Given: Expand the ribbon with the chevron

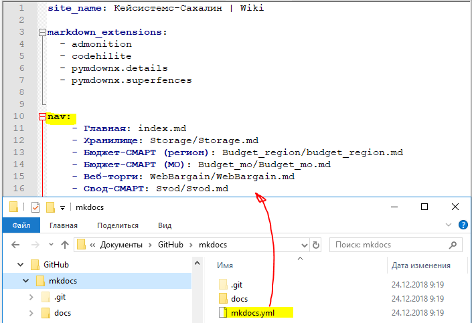Looking at the screenshot, I should (x=449, y=225).
